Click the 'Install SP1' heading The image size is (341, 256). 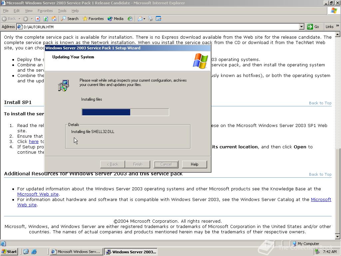(18, 102)
